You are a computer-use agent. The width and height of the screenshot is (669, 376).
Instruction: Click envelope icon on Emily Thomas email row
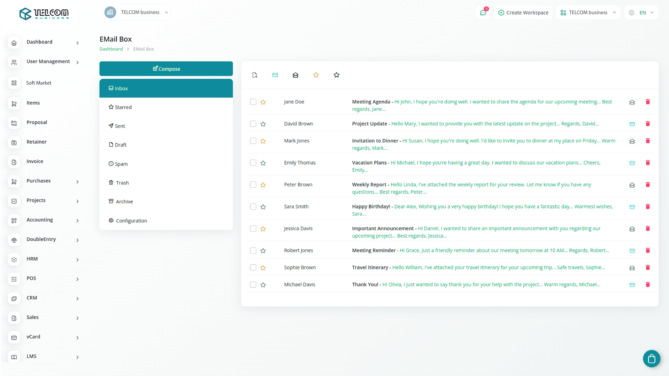click(x=632, y=163)
